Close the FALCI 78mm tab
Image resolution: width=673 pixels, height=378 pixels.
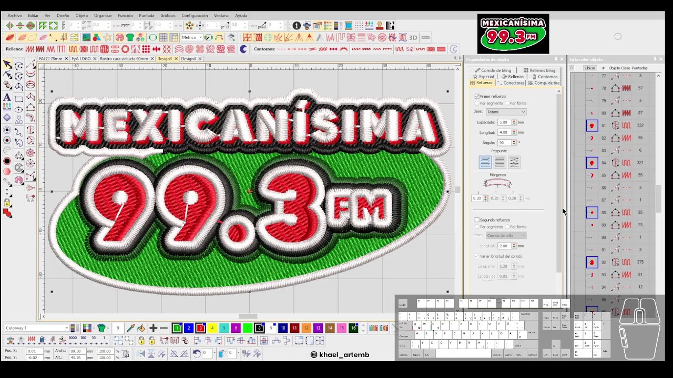[67, 59]
